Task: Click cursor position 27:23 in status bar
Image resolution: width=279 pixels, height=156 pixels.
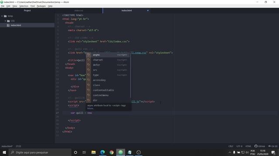Action: click(x=18, y=146)
